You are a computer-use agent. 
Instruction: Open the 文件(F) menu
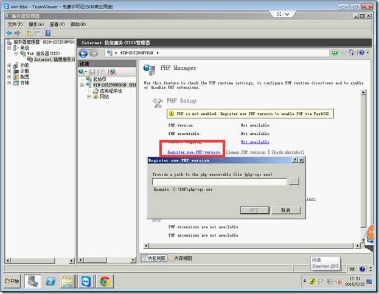(x=15, y=24)
